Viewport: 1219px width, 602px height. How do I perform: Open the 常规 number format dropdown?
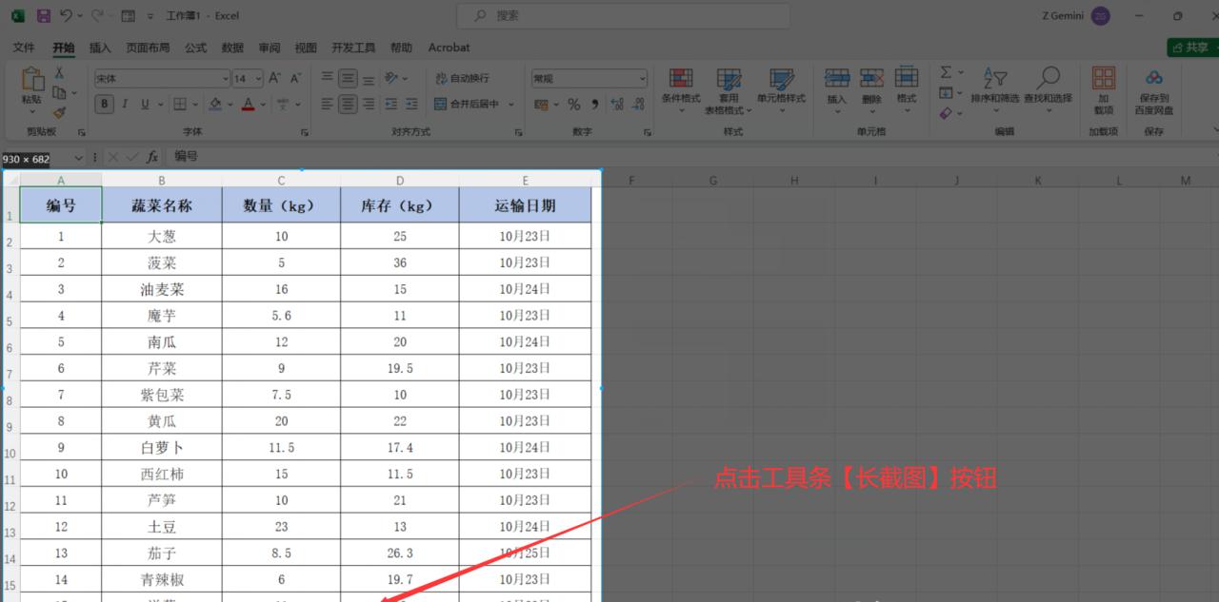pos(643,79)
